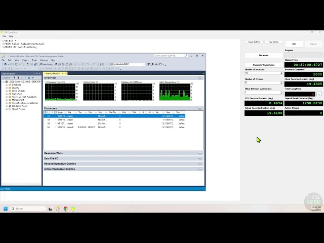Open Google Chrome from the taskbar
The height and width of the screenshot is (243, 324).
tap(65, 209)
